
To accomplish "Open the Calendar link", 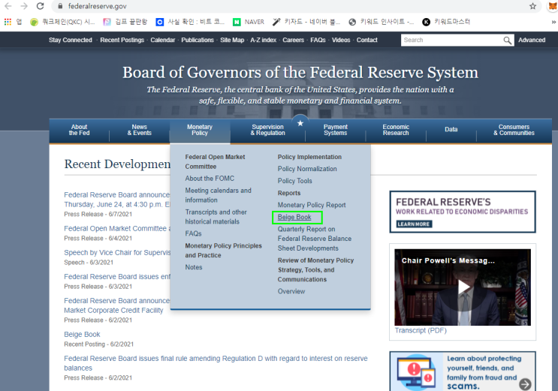I will pyautogui.click(x=163, y=41).
